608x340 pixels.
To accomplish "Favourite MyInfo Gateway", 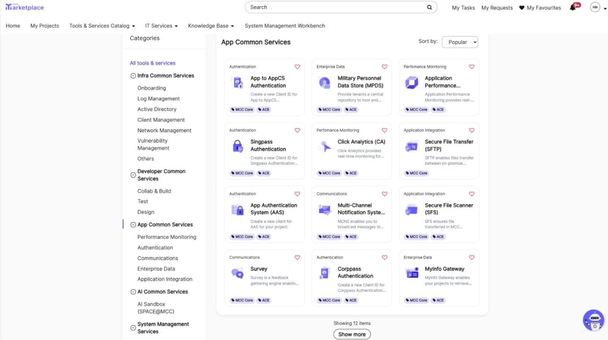I will (472, 257).
